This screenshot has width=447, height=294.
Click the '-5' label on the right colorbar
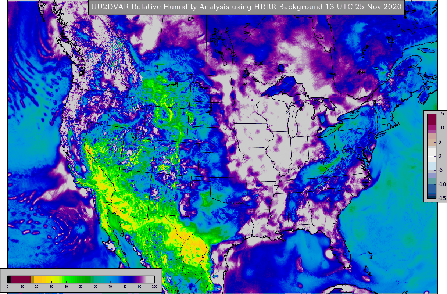(440, 170)
